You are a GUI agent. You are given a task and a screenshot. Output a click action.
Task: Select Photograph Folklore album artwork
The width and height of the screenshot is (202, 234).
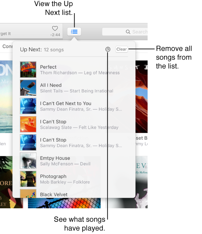point(28,179)
